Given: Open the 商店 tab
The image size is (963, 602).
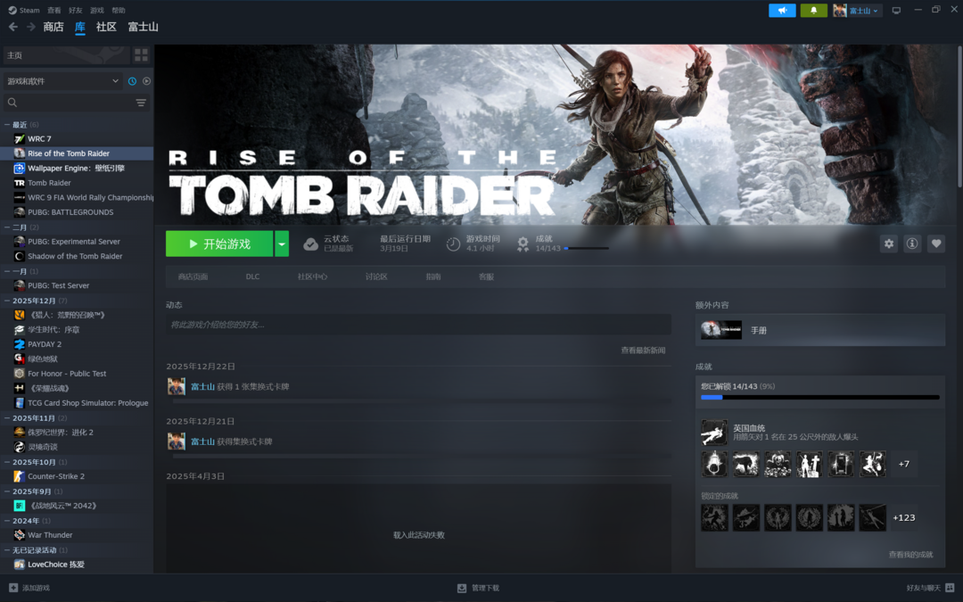Looking at the screenshot, I should click(x=53, y=27).
